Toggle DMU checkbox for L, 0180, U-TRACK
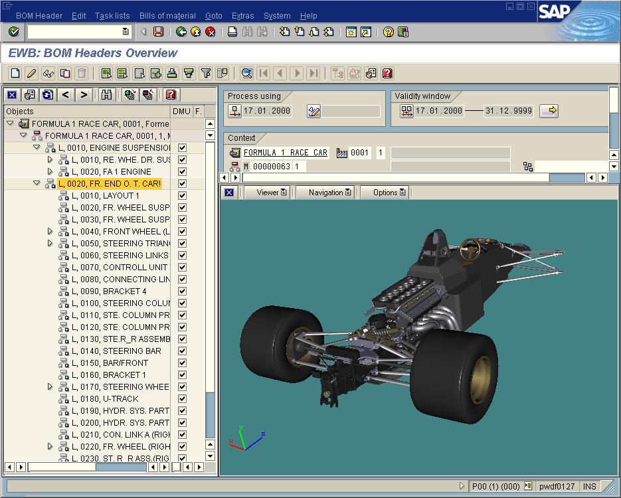621x498 pixels. tap(182, 399)
